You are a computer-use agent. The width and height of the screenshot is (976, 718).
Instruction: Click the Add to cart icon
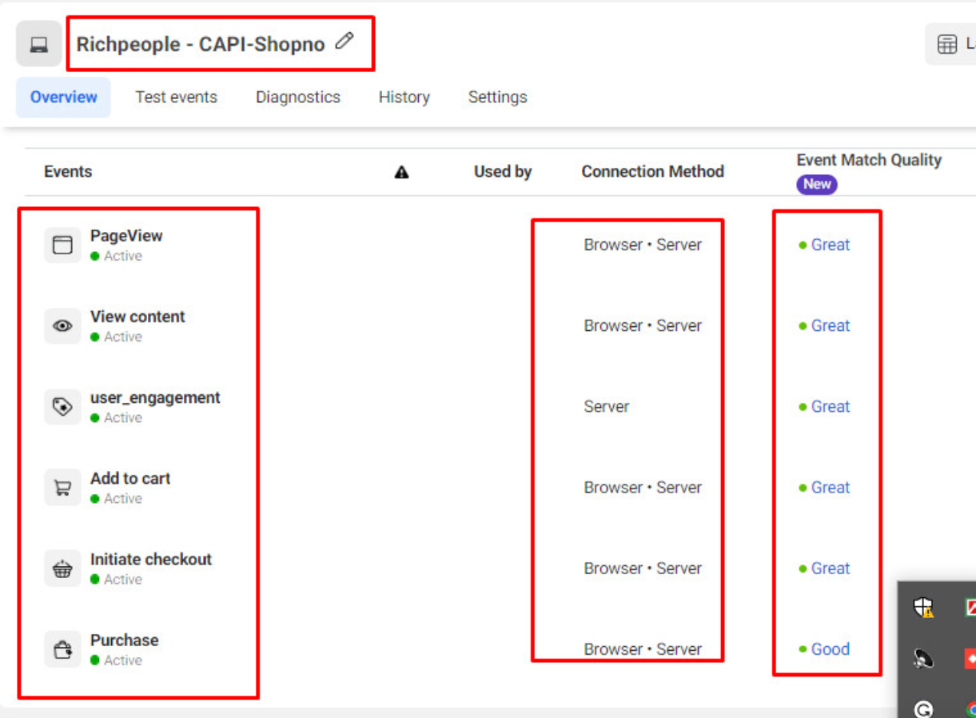[62, 488]
